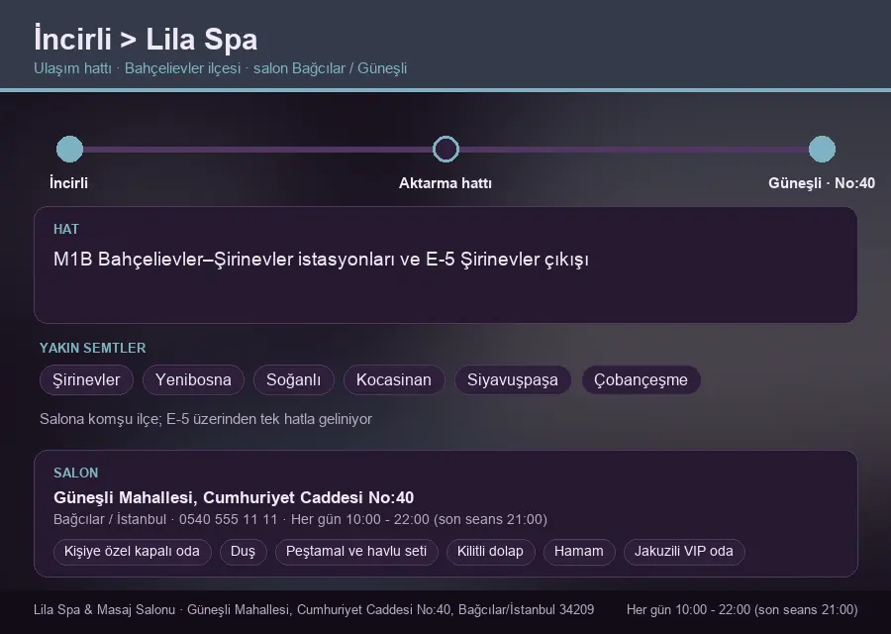Click the Güneşli No:40 end stop marker

(x=822, y=149)
